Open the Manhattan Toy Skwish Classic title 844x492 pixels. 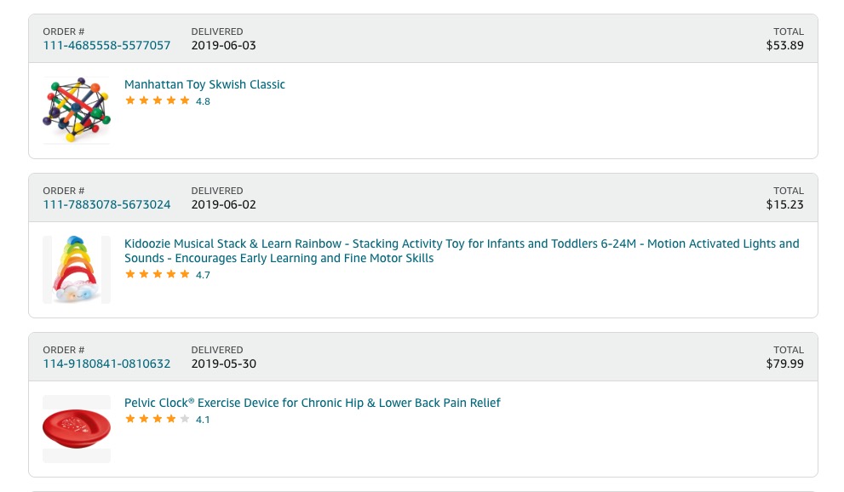click(204, 84)
